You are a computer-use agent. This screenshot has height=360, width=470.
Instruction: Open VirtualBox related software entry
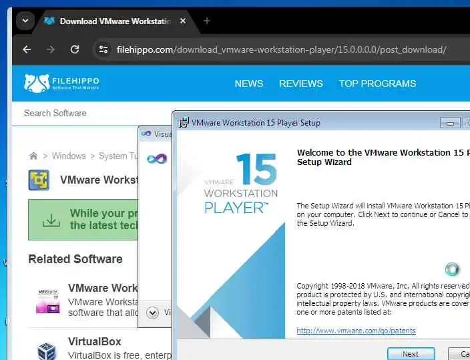[94, 342]
